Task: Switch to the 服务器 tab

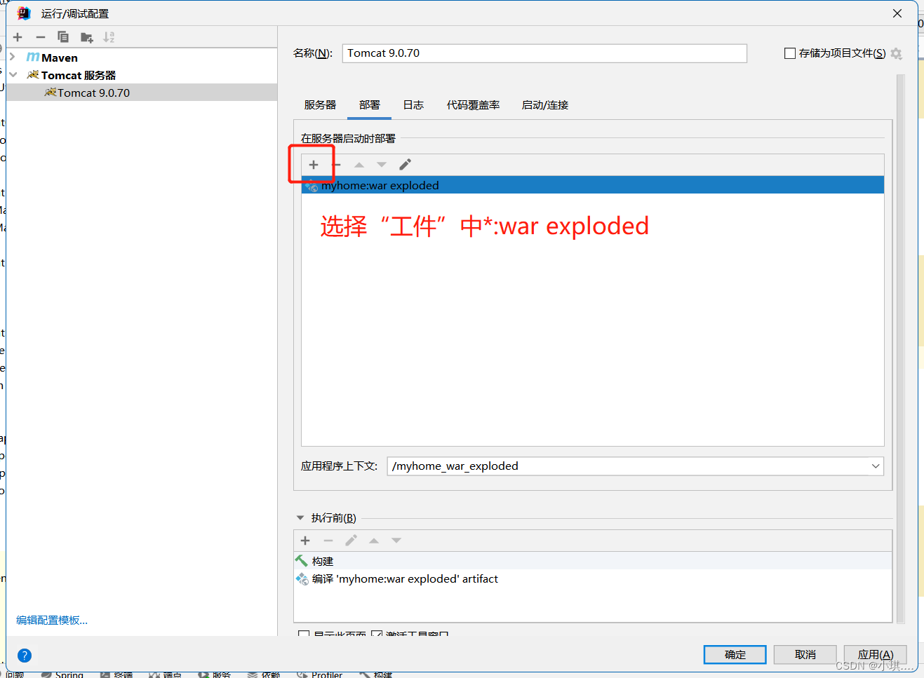Action: pos(320,105)
